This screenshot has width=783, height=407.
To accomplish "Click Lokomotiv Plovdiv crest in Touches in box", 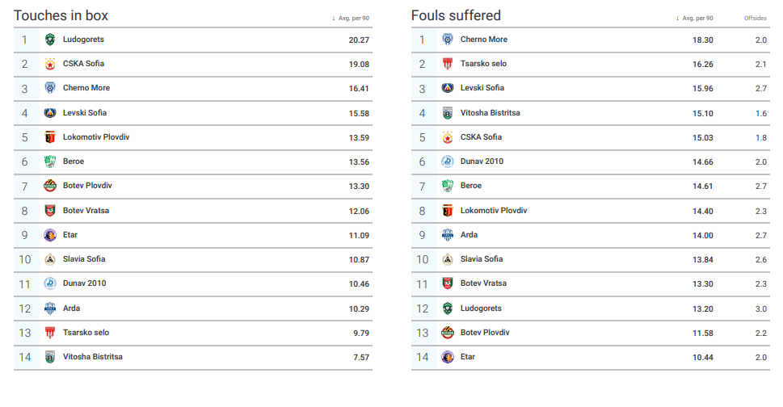I will 50,137.
